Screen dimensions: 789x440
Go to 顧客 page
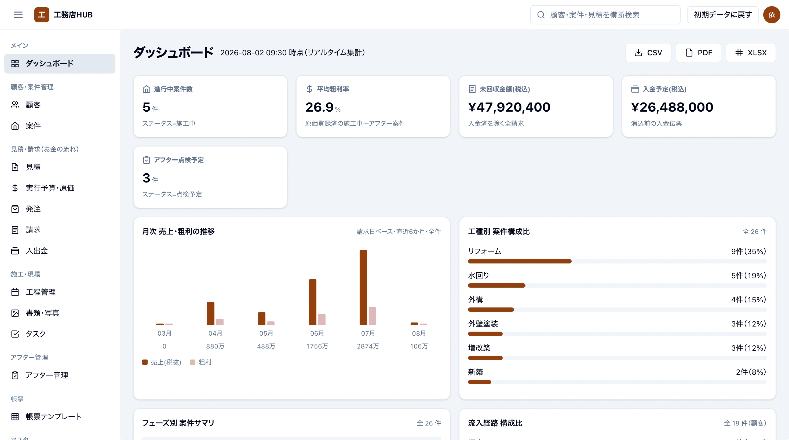tap(60, 105)
